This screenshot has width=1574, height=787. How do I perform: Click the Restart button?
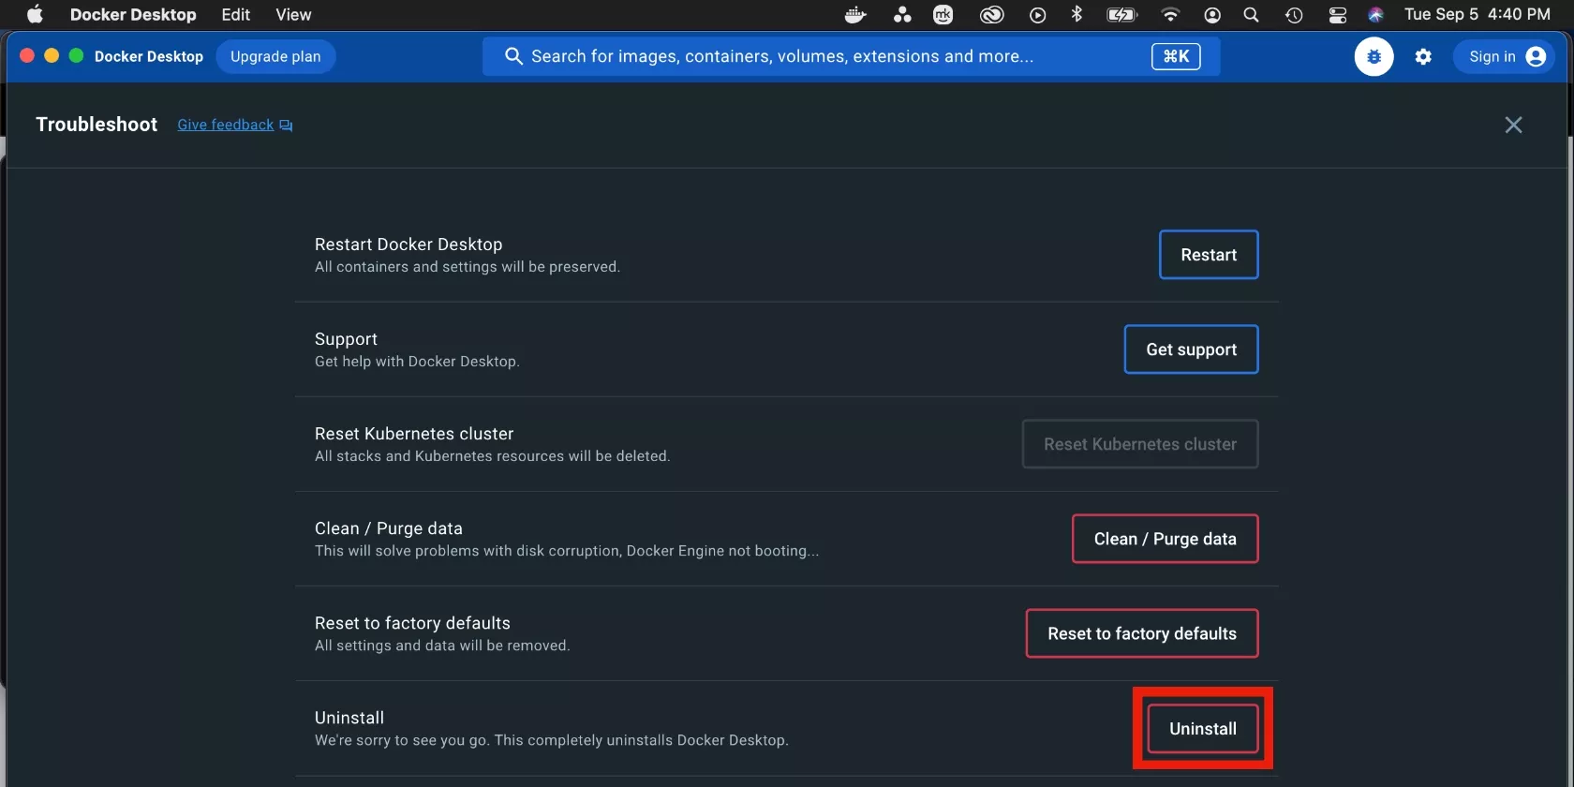pos(1208,255)
